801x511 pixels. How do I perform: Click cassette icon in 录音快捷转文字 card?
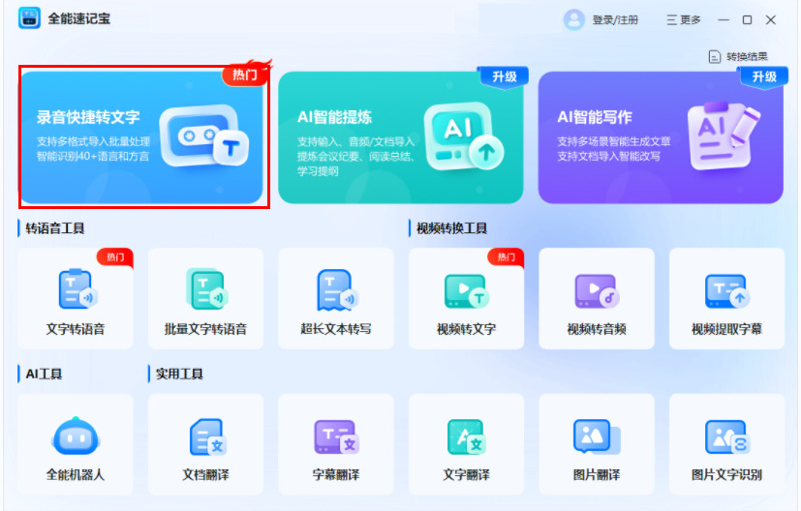pos(203,135)
